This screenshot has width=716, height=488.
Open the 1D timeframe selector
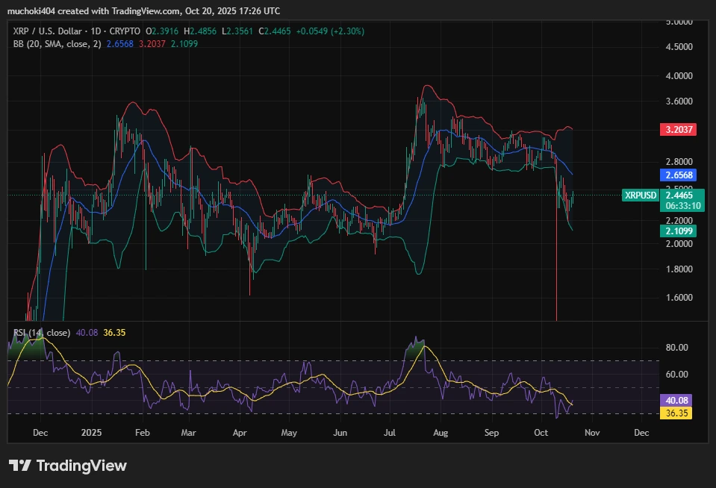click(98, 31)
